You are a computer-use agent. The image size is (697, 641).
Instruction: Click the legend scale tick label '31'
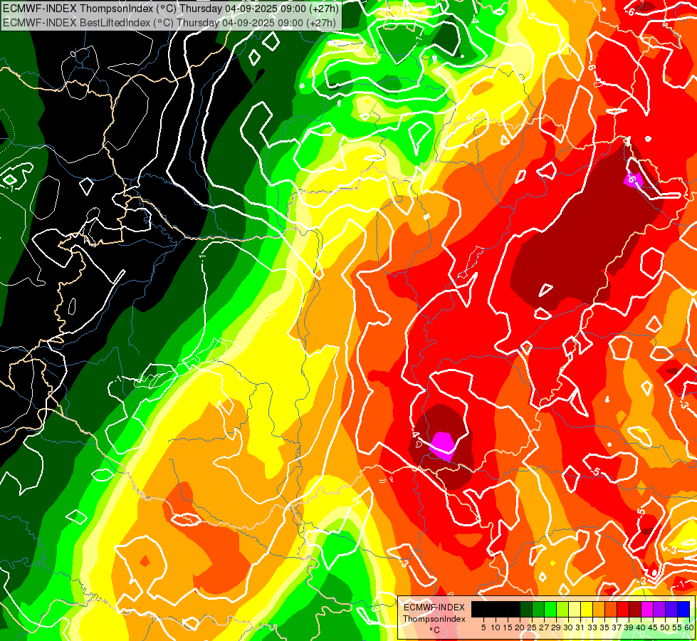pyautogui.click(x=580, y=627)
